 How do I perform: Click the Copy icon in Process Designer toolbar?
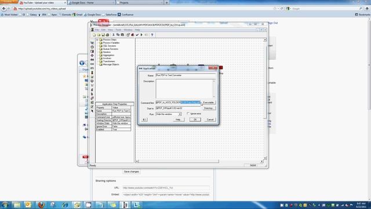coord(118,35)
